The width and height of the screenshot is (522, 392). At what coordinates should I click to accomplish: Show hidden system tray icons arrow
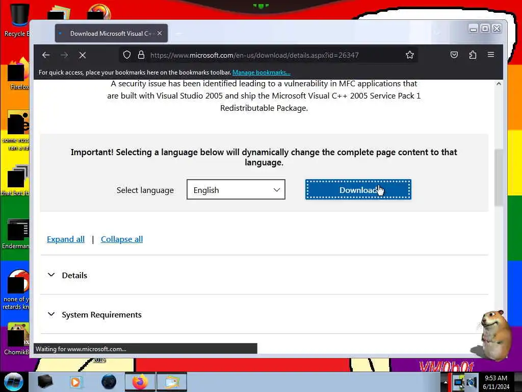446,382
